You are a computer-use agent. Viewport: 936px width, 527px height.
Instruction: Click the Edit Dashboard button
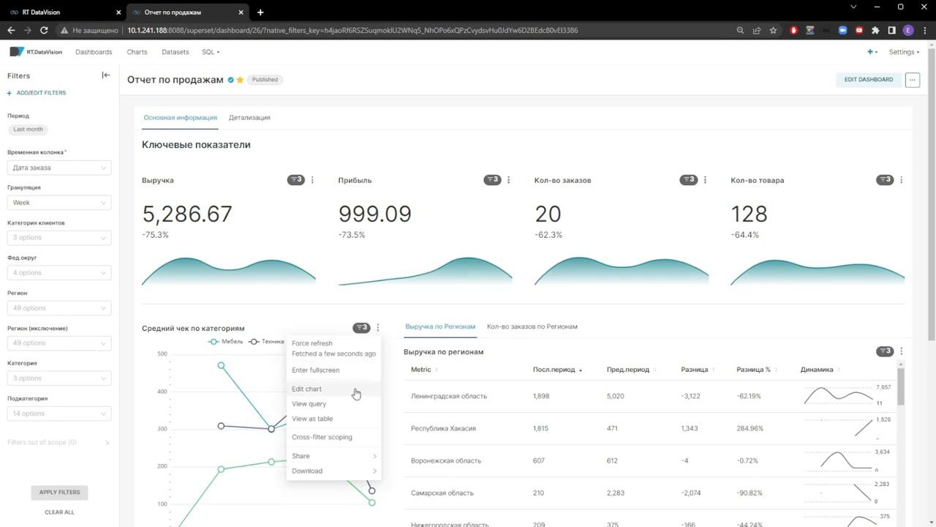tap(869, 80)
